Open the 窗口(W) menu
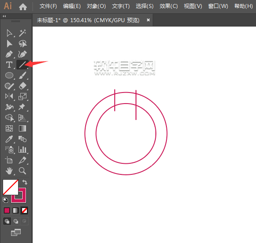Screen dimensions: 256x243 [x=218, y=6]
